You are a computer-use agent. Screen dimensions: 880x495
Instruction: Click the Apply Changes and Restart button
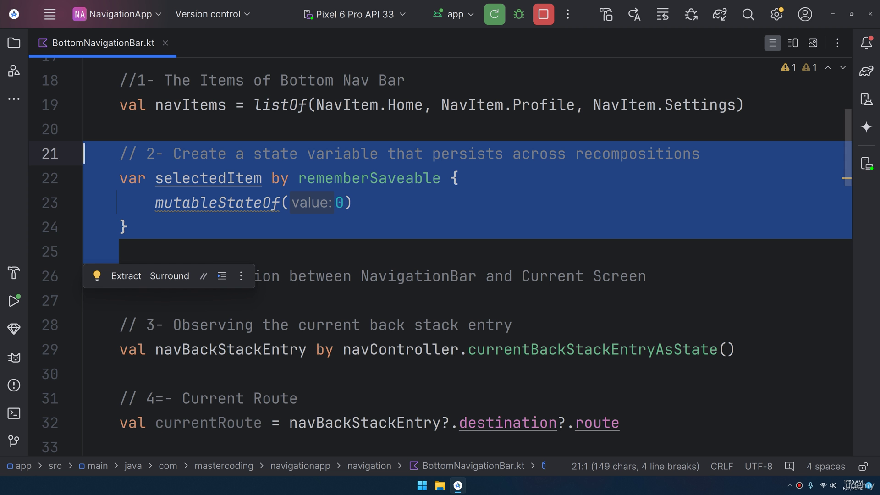[x=494, y=14]
